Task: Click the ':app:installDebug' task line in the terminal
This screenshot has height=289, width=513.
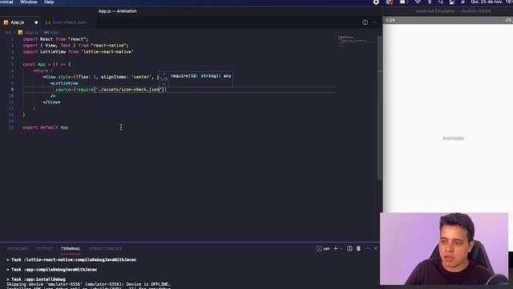Action: [x=36, y=279]
